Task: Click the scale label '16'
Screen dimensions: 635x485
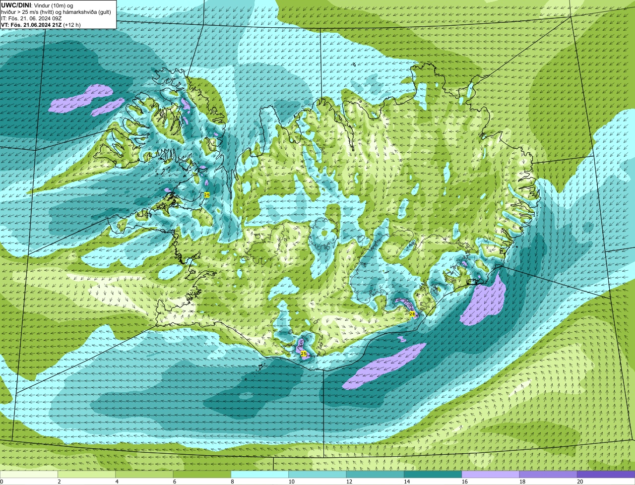Action: coord(464,482)
